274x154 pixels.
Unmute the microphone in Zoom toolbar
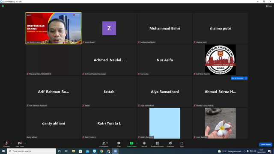click(6, 144)
